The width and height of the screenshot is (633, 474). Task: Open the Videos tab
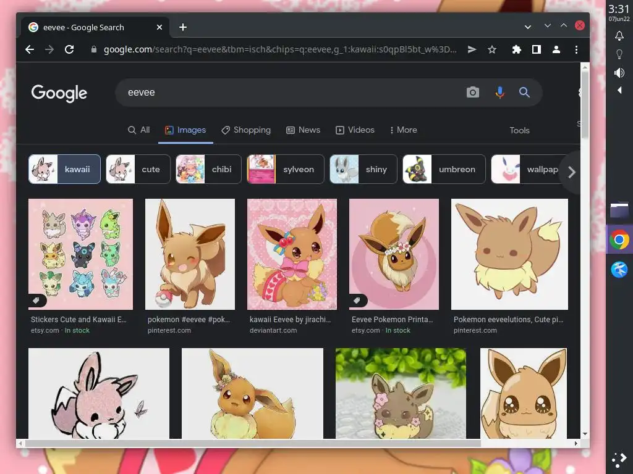(355, 130)
